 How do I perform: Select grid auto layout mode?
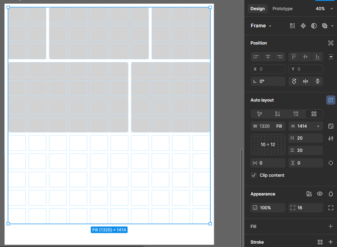point(314,114)
